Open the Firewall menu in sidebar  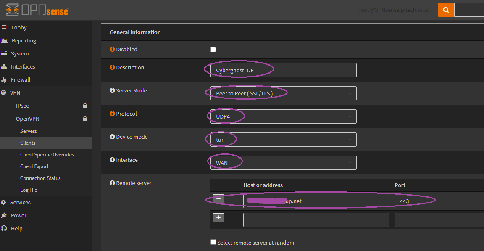coord(21,79)
